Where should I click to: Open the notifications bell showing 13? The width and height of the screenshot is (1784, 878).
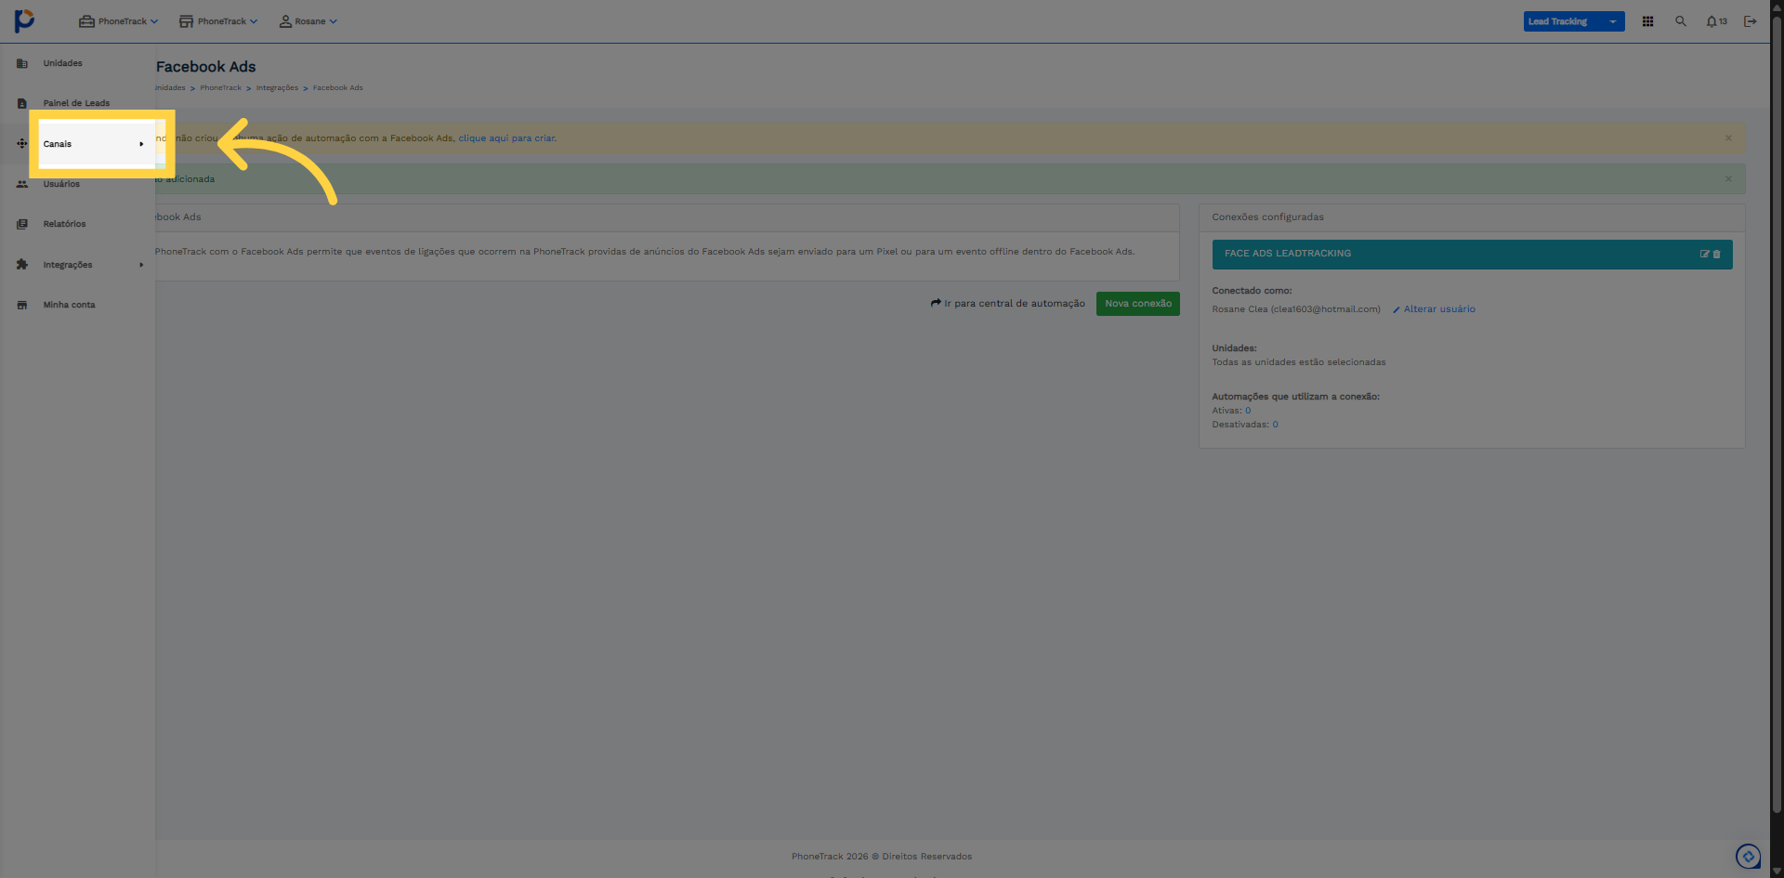1716,21
